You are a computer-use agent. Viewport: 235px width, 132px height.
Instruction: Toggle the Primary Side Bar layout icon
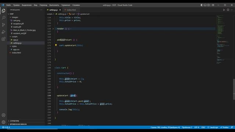pyautogui.click(x=202, y=5)
